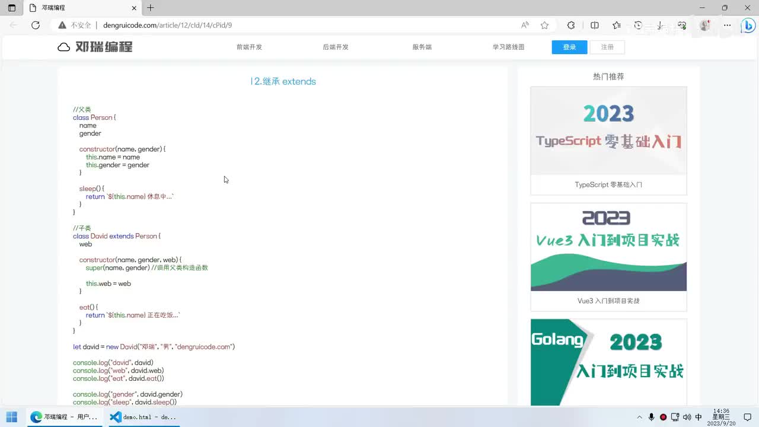Open the 学习路线图 nav item
This screenshot has height=427, width=759.
[x=508, y=47]
